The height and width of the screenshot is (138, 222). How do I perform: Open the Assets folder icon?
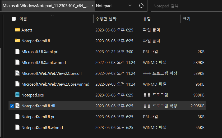17,30
